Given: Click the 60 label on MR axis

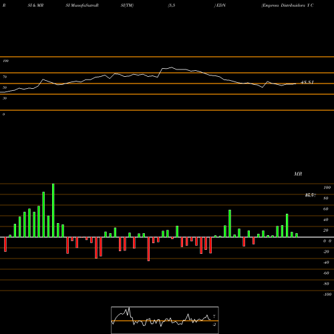Looking at the screenshot, I should (326, 209).
